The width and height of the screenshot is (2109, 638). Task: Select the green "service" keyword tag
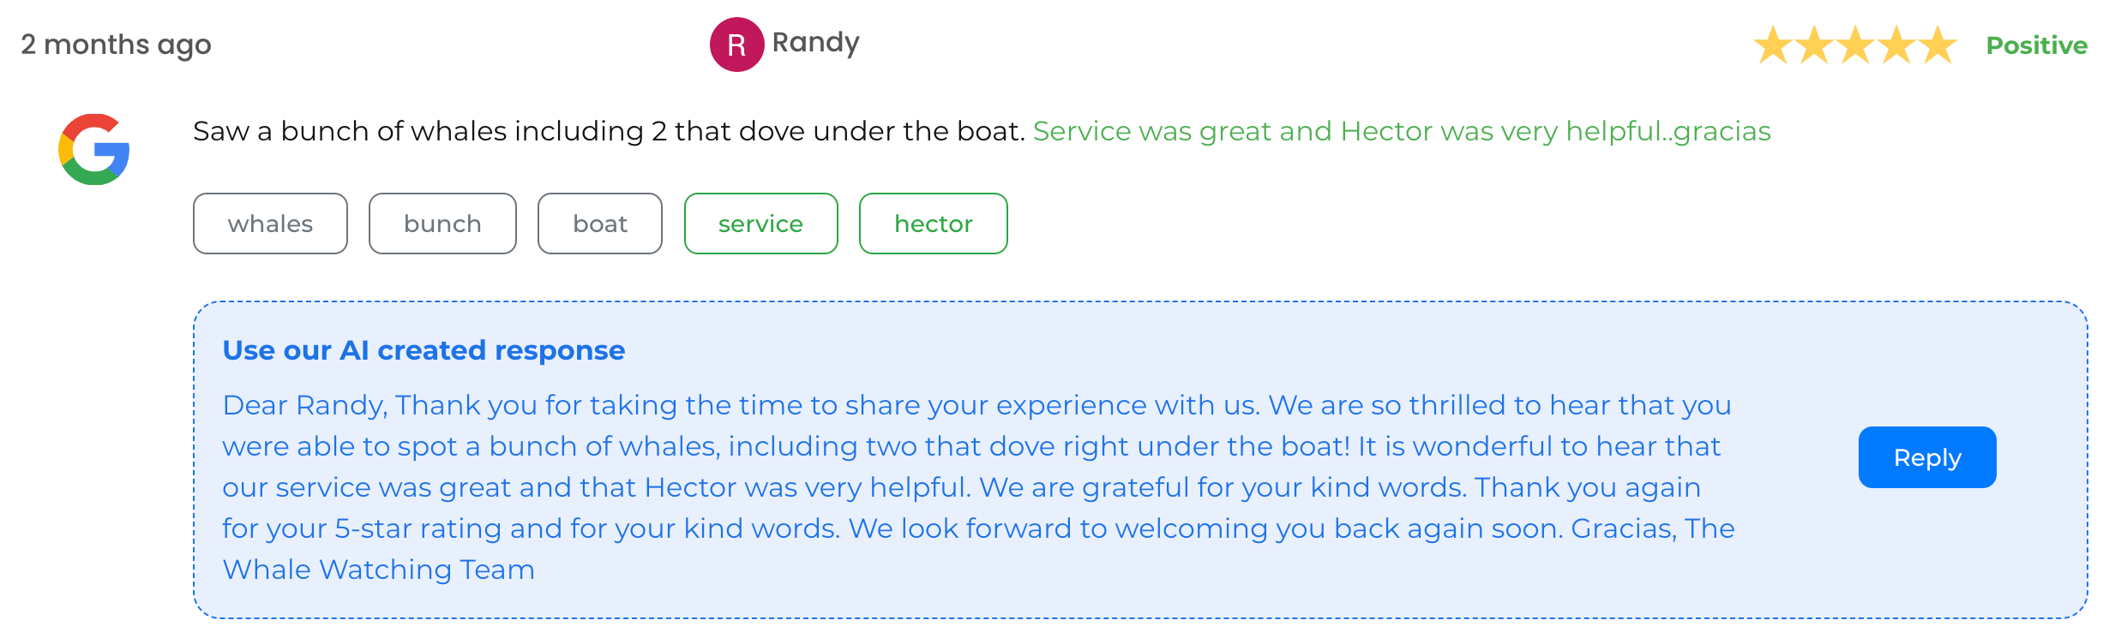760,224
